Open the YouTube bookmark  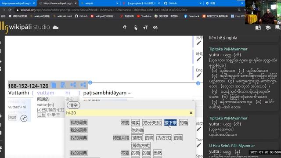(x=144, y=16)
